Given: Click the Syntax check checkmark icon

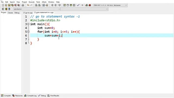Looking at the screenshot, I should [78, 5].
